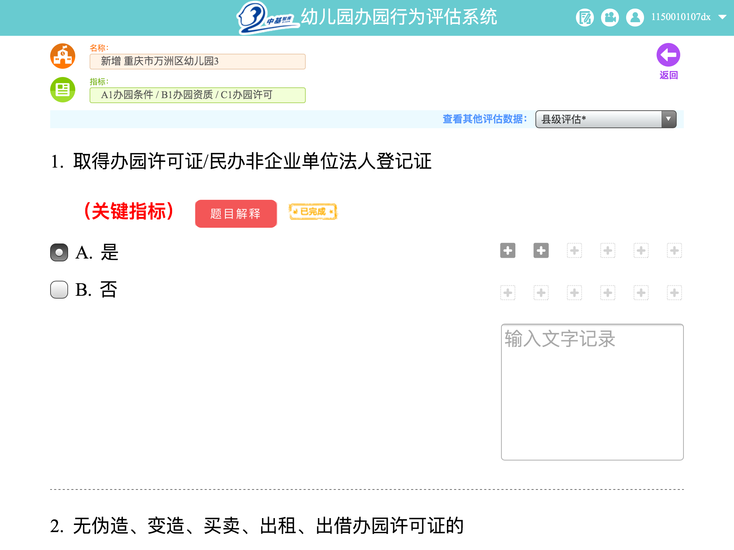Click the video camera icon in header

click(610, 17)
